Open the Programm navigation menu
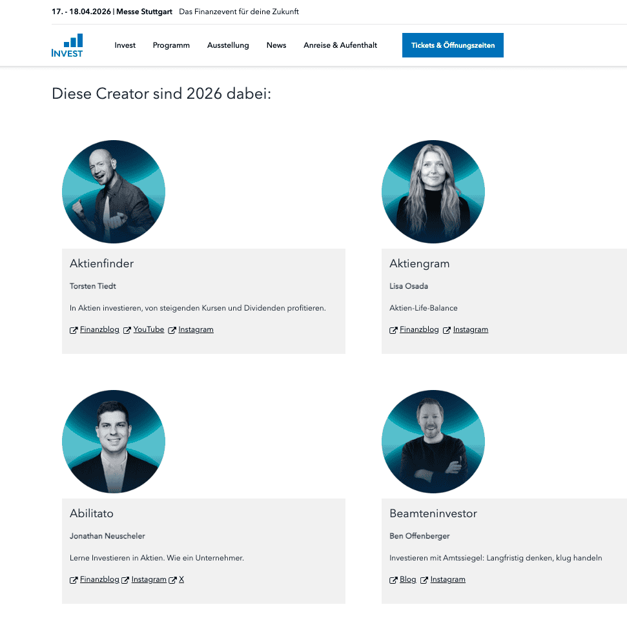The height and width of the screenshot is (627, 627). (x=171, y=45)
